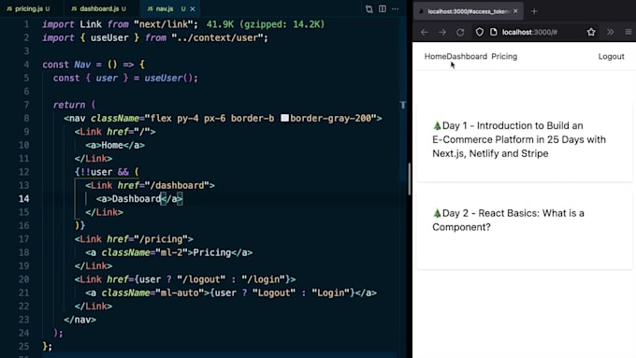Image resolution: width=636 pixels, height=358 pixels.
Task: Click the Logout link in navbar
Action: click(x=611, y=56)
